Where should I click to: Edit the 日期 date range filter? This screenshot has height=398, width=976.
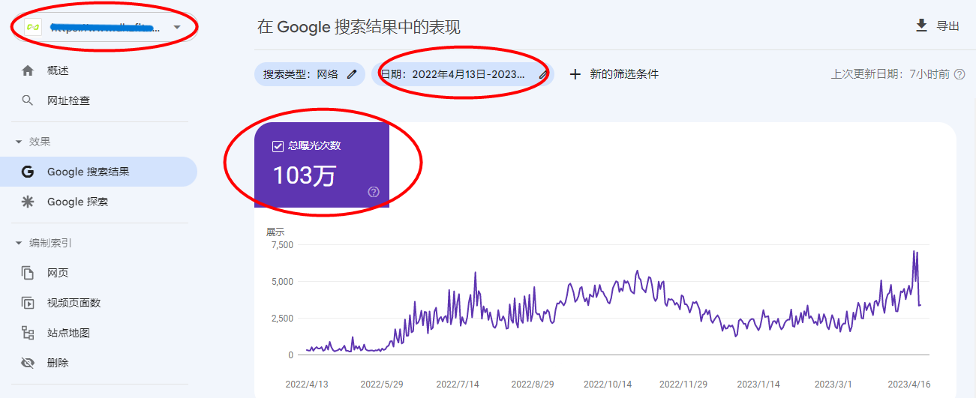point(543,74)
